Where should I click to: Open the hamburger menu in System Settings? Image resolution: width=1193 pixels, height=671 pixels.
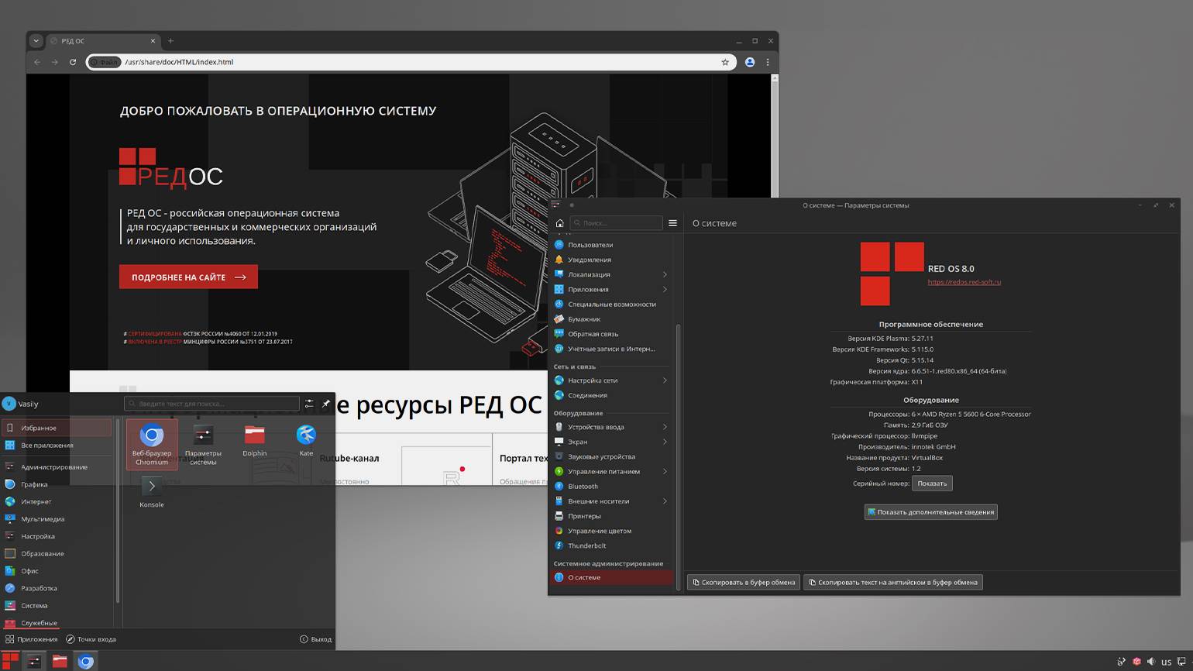[672, 223]
